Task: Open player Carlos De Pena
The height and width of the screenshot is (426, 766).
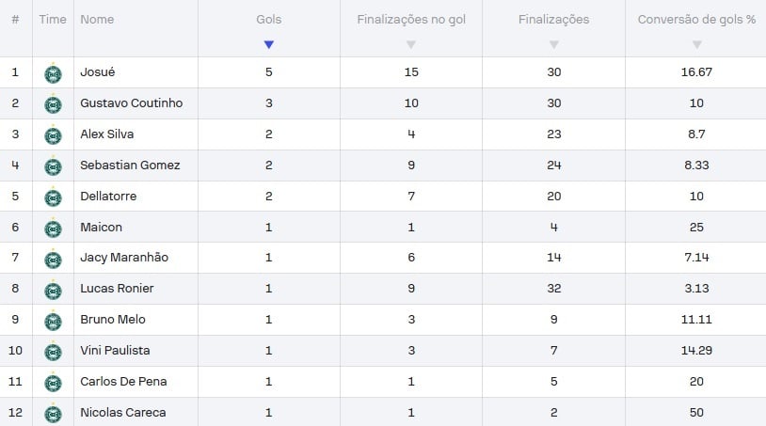Action: (x=123, y=381)
